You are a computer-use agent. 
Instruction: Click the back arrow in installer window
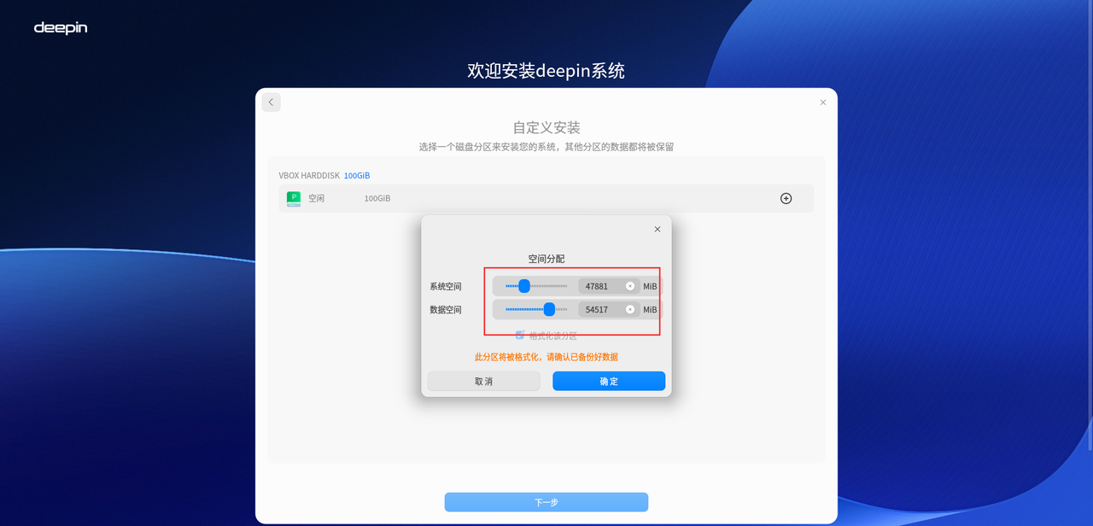(x=271, y=102)
